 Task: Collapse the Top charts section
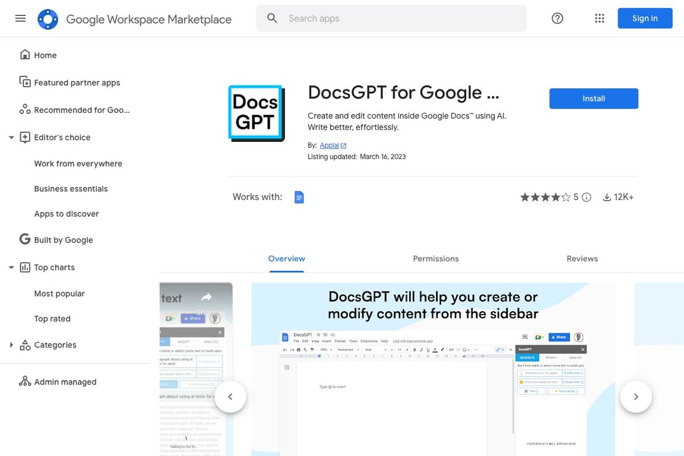click(11, 268)
